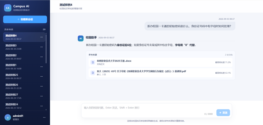Click the docx document file icon

93,62
